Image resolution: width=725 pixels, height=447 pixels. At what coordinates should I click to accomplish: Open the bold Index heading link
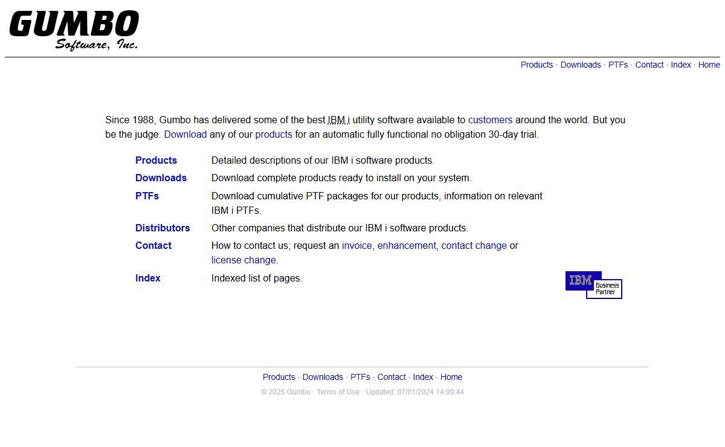(x=148, y=278)
